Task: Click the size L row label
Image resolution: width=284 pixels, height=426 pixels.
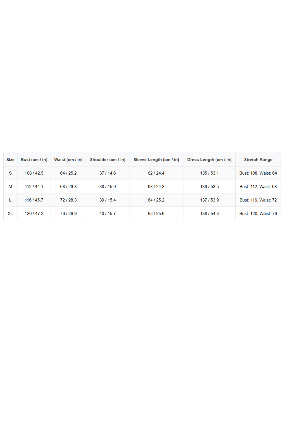Action: pos(10,200)
